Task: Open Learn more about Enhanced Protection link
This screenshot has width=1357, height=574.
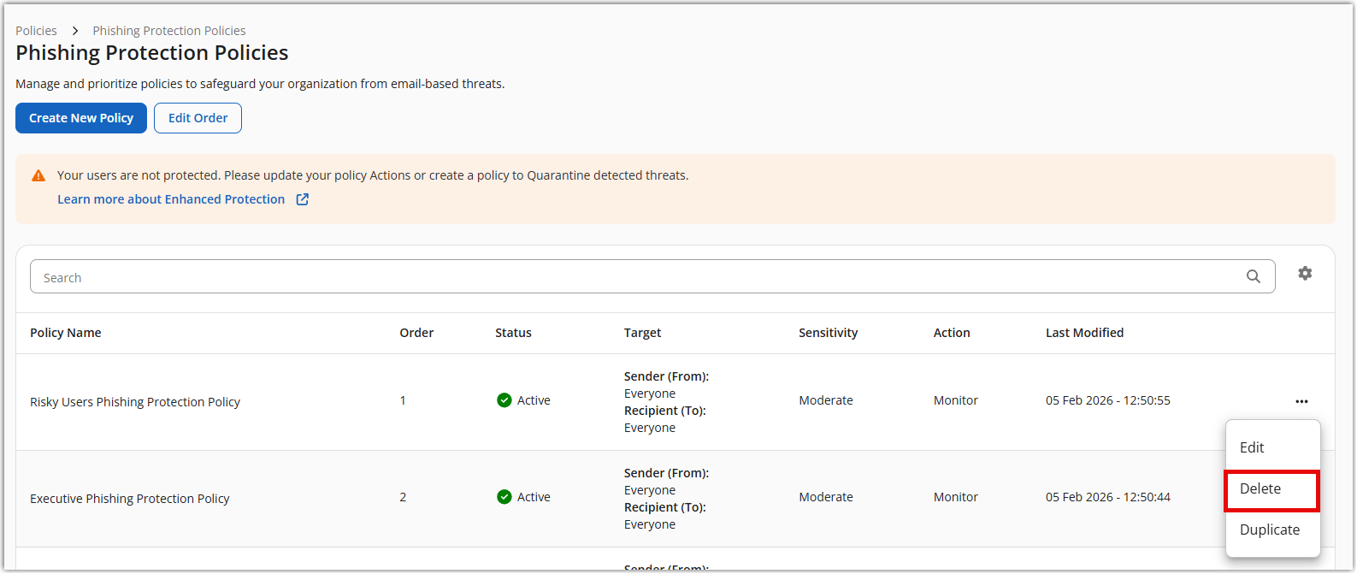Action: click(x=171, y=199)
